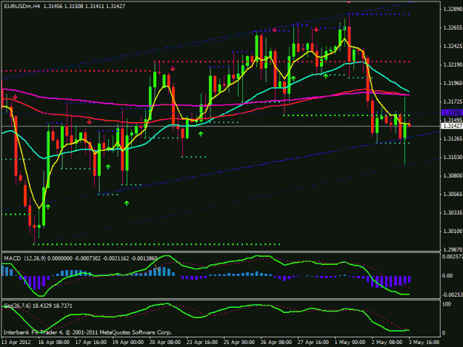Click the EURUSDm,H4 chart title text
Screen dimensions: 463x347
[x=21, y=6]
